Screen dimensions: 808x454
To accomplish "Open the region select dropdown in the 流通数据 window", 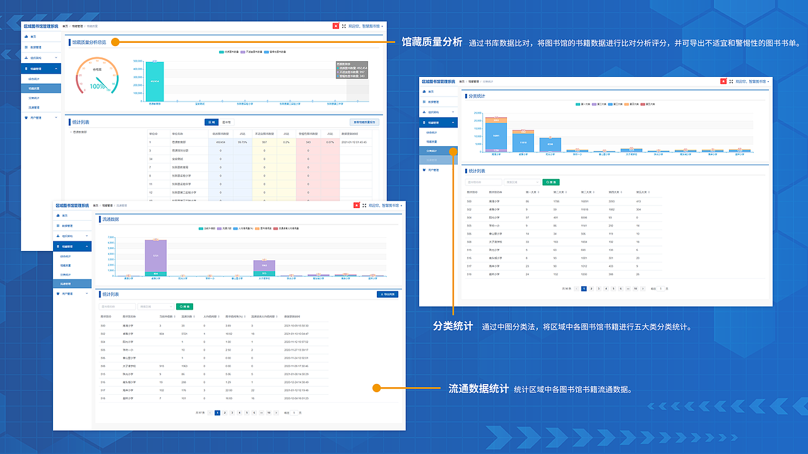I will coord(156,306).
